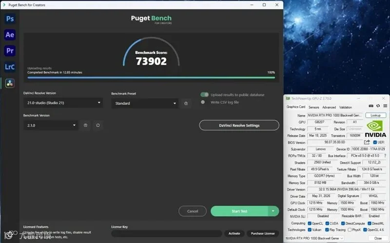Toggle the DirectML checkbox in GPU-Z
Screen dimensions: 390x243
coord(370,223)
